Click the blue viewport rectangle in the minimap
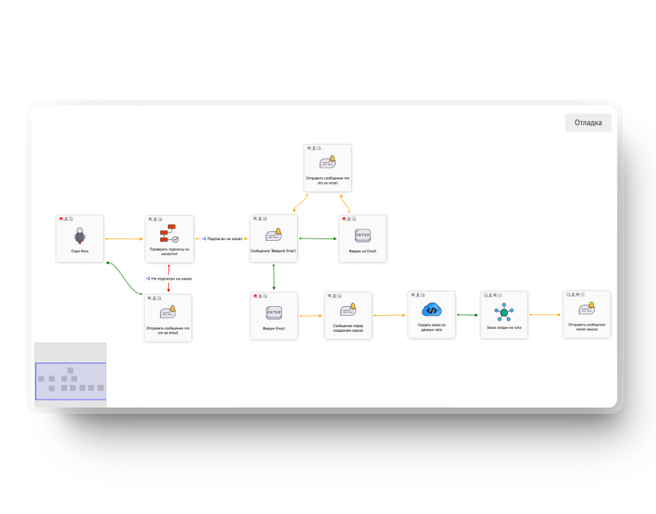 point(70,381)
